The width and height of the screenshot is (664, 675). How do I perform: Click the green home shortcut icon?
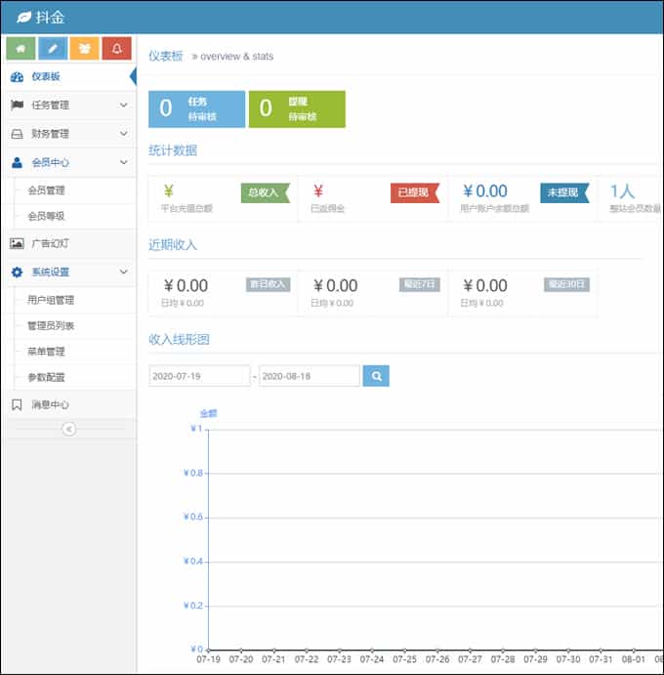click(21, 48)
